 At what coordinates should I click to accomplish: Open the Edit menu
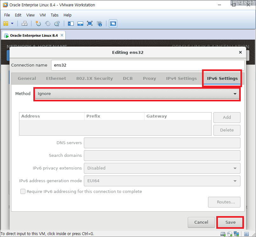point(18,15)
